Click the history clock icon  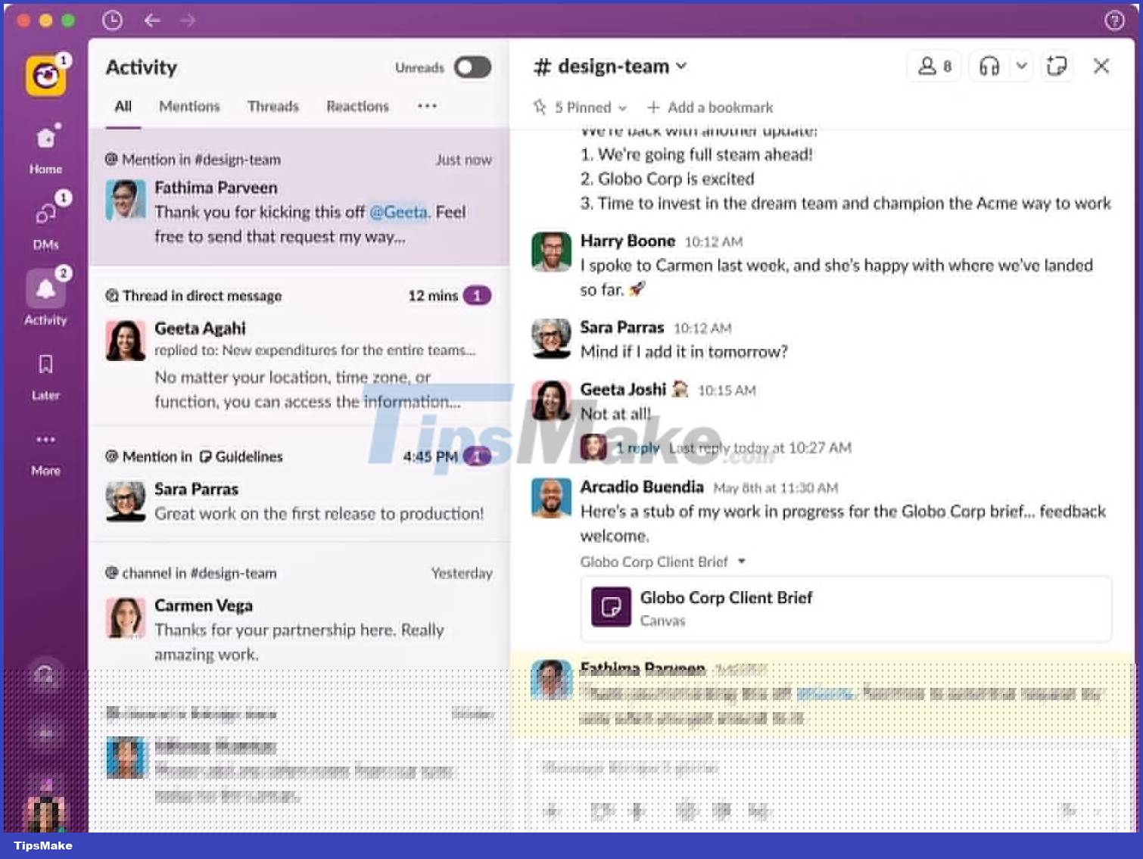click(x=112, y=20)
